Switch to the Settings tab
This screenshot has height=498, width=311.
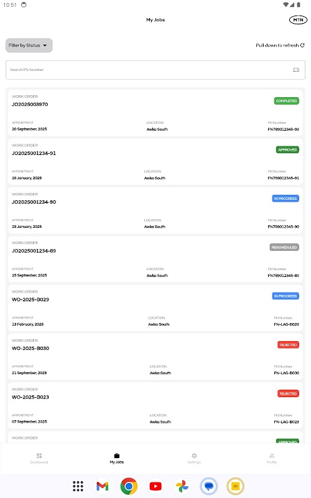tap(194, 458)
